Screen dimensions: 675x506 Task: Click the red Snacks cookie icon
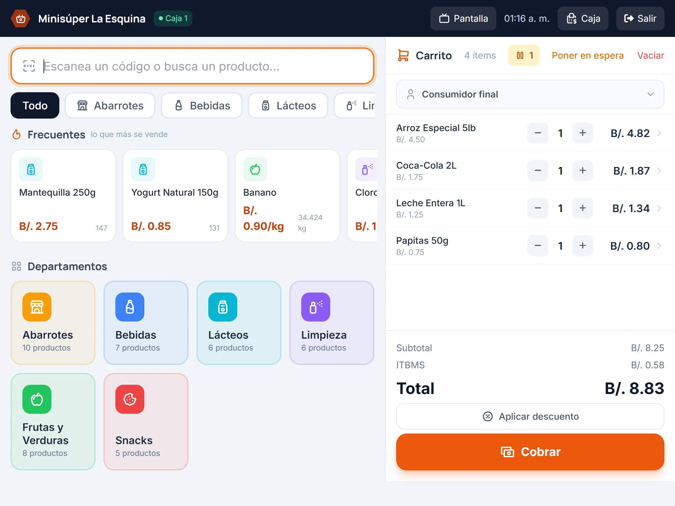(130, 399)
